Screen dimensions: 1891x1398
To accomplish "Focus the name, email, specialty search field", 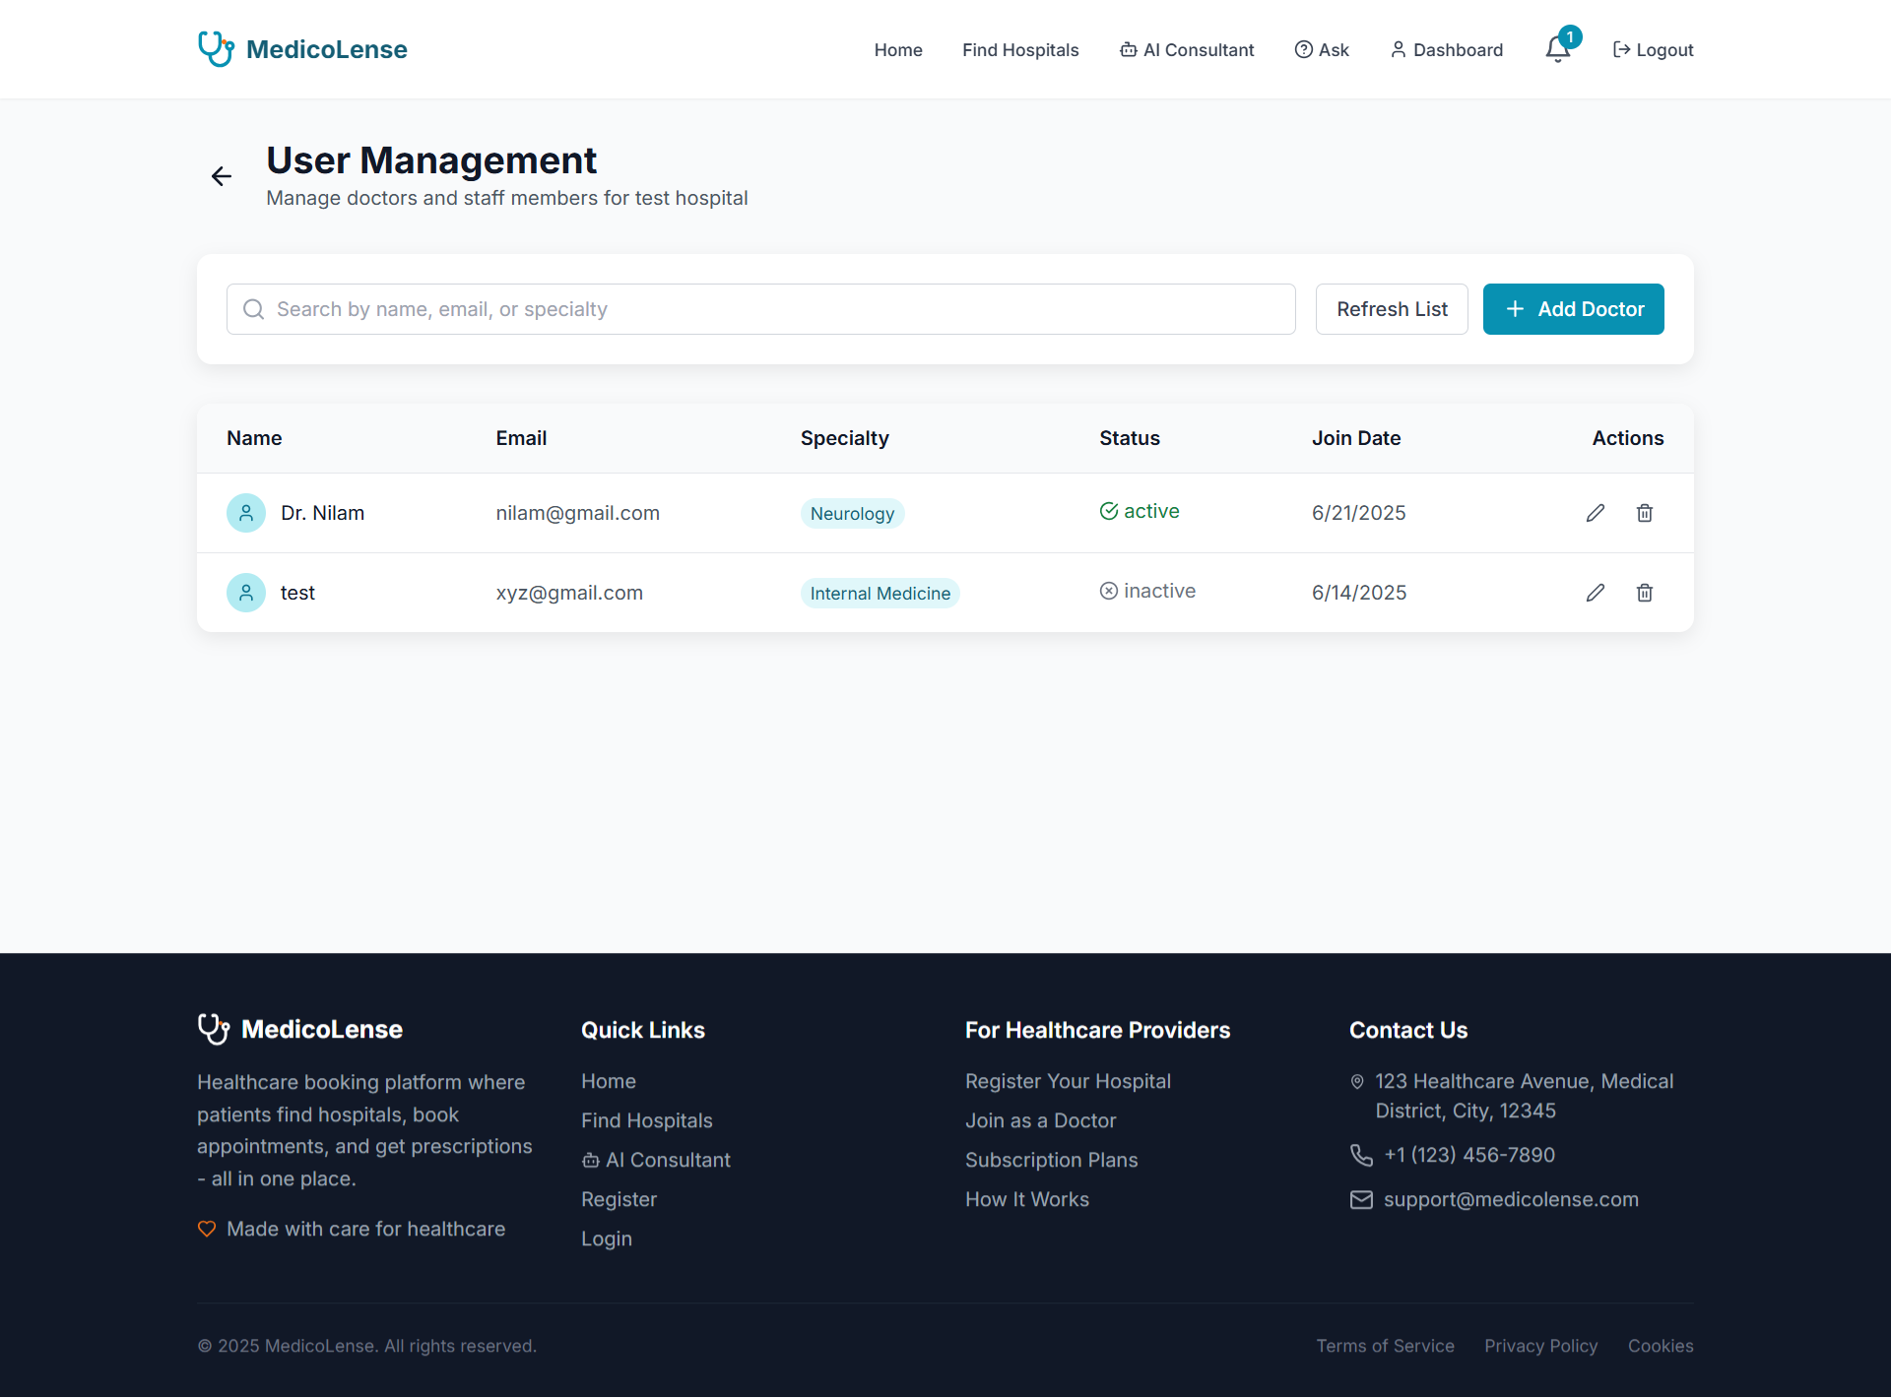I will (x=760, y=309).
